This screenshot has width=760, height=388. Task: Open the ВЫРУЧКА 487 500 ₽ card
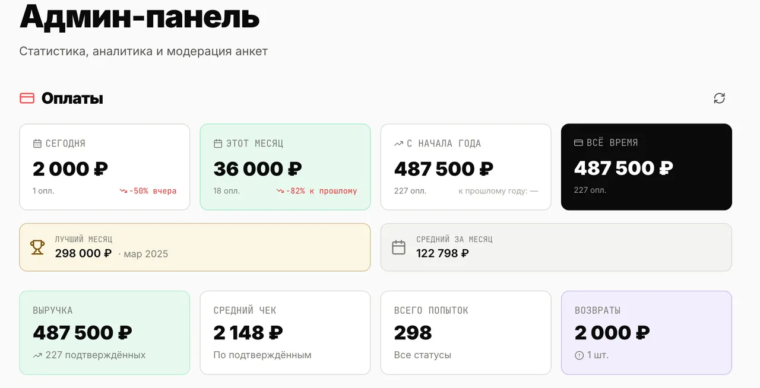104,333
